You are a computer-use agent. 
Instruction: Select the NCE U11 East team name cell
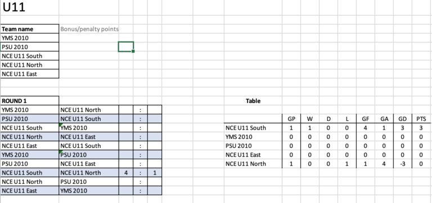click(29, 74)
